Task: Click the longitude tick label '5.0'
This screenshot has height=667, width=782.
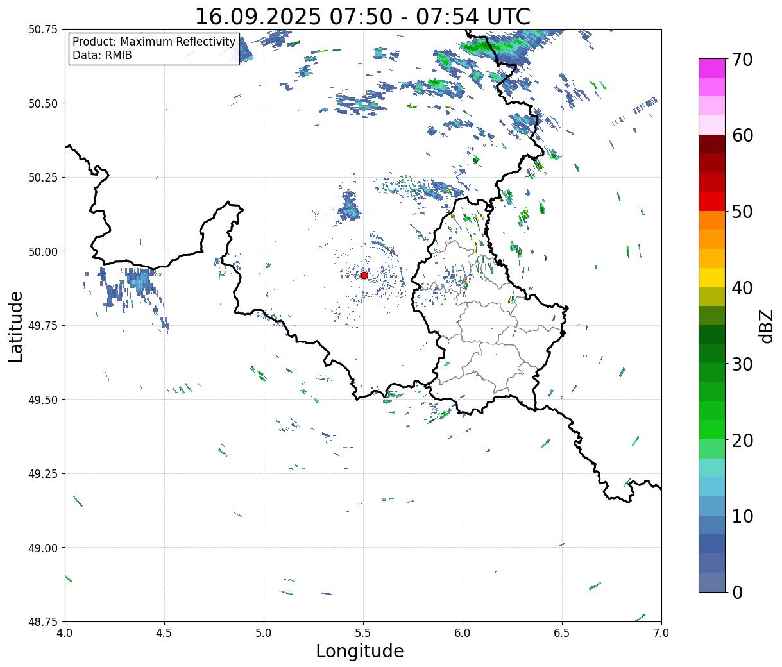Action: click(264, 633)
